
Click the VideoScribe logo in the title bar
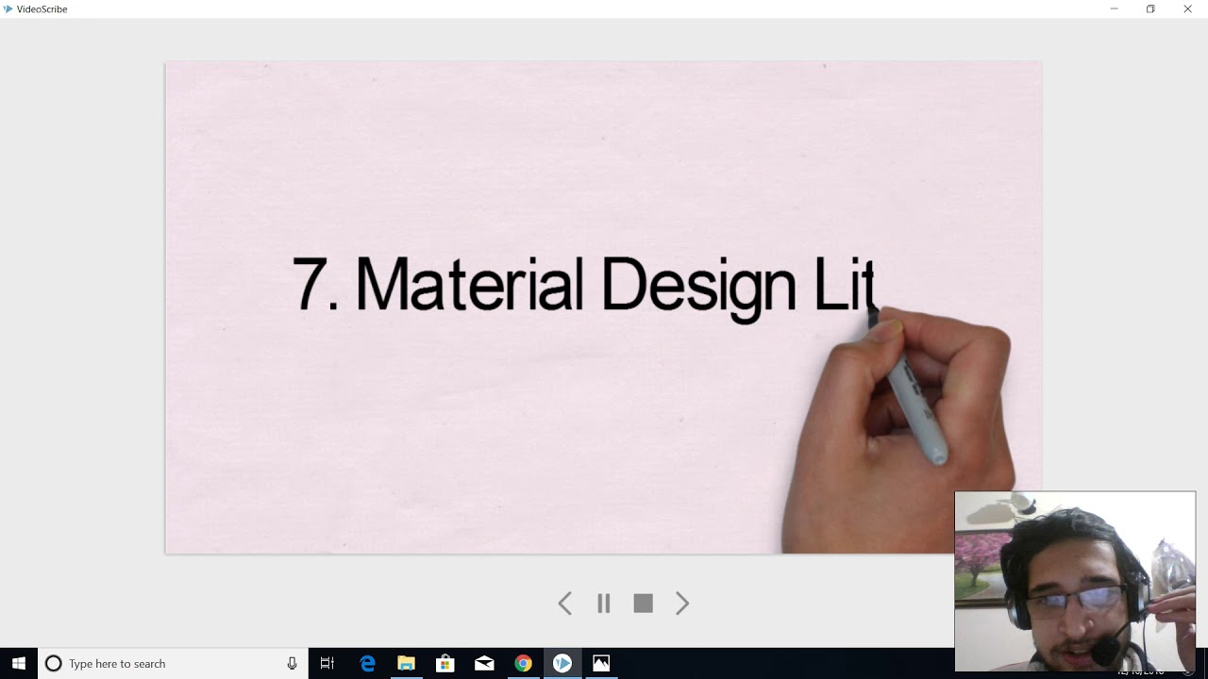click(8, 8)
